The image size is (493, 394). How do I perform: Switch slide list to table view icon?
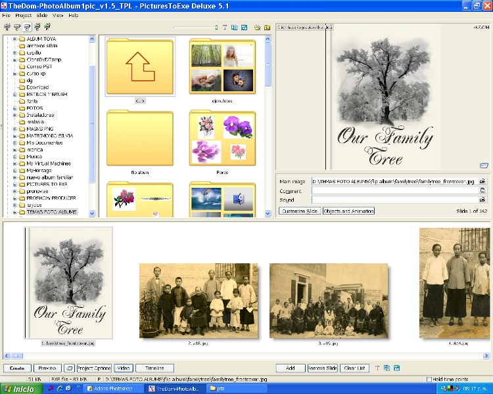click(x=387, y=368)
